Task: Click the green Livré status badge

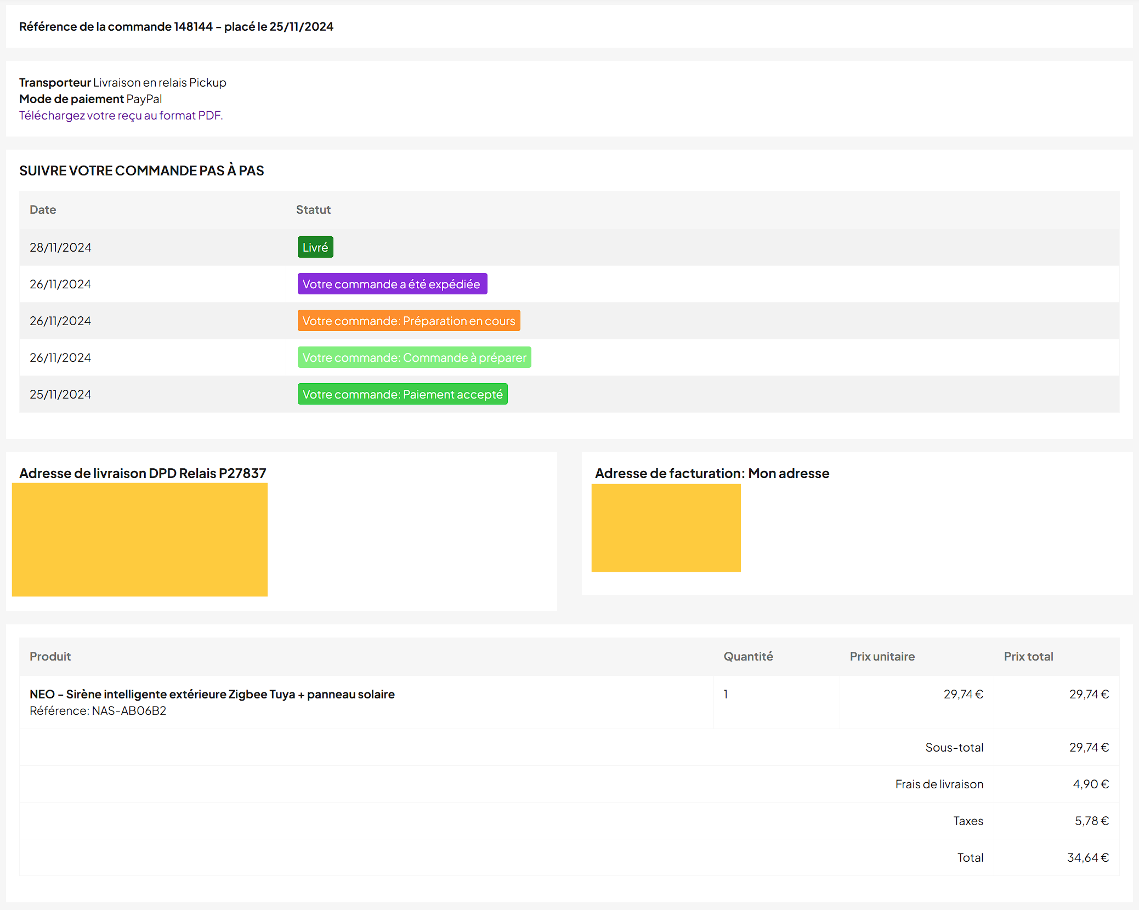Action: (x=315, y=247)
